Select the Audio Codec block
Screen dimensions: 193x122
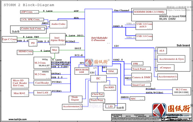click(58, 24)
